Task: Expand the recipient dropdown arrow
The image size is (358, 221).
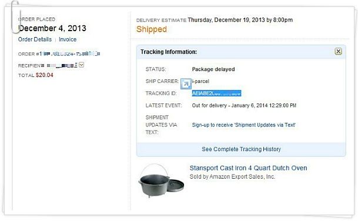Action: coord(81,65)
